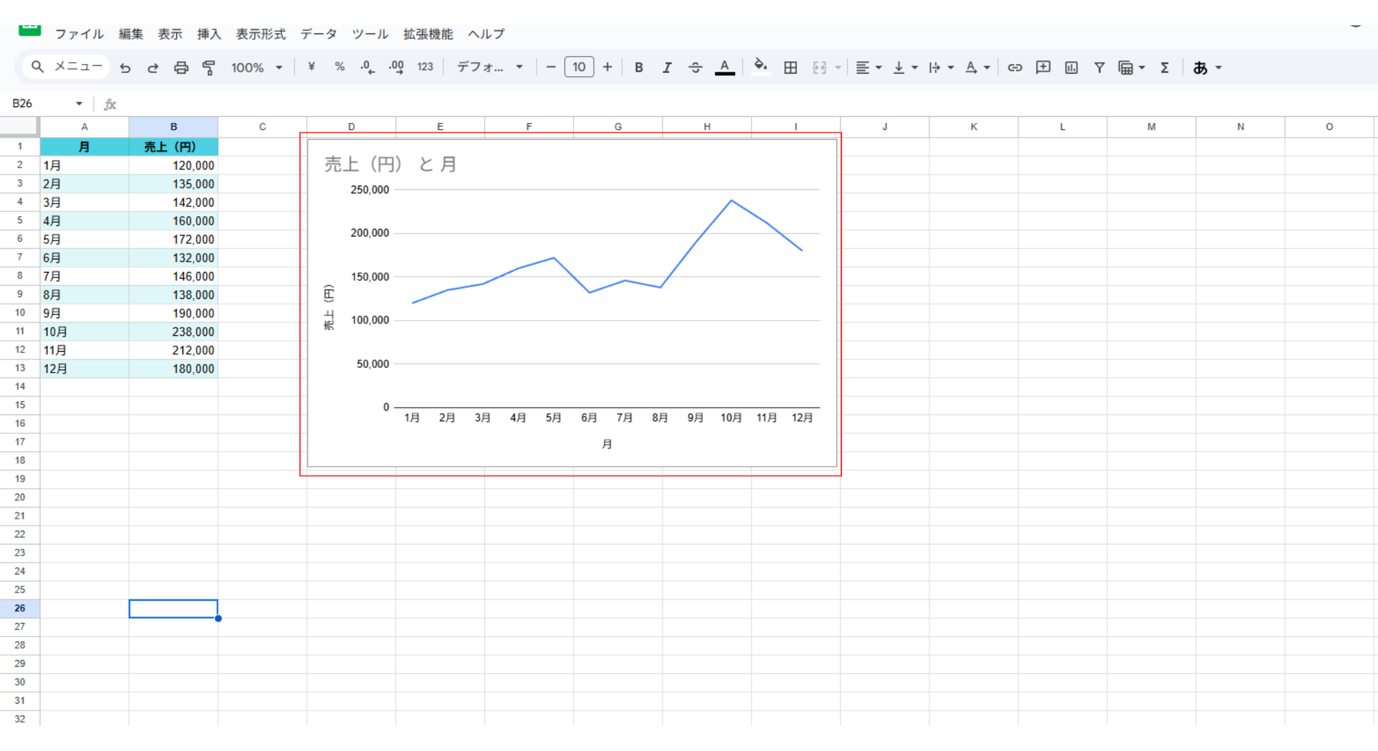1378x751 pixels.
Task: Toggle italic formatting
Action: 667,67
